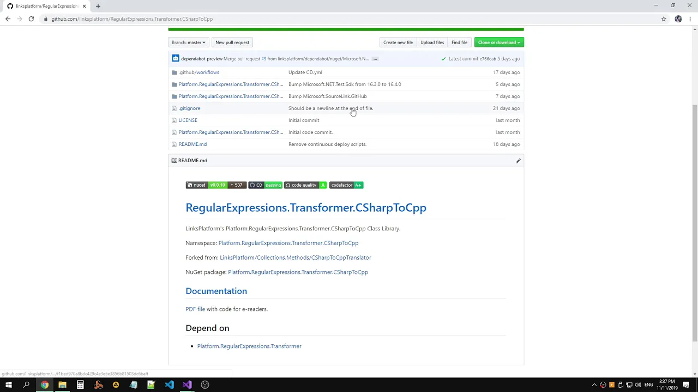The width and height of the screenshot is (698, 392).
Task: Open Platform.RegularExpressions.Transformer dependency link
Action: coord(249,346)
